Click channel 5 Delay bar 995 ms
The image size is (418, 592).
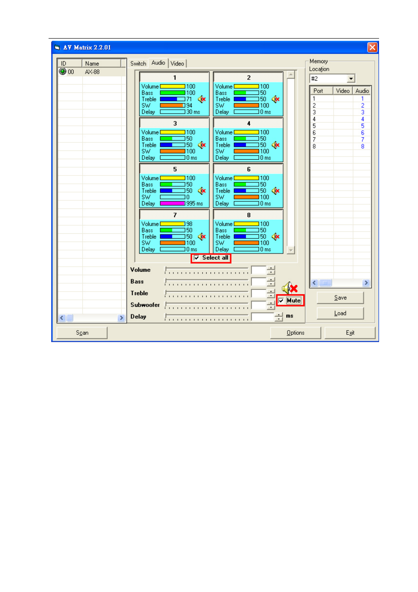coord(172,203)
